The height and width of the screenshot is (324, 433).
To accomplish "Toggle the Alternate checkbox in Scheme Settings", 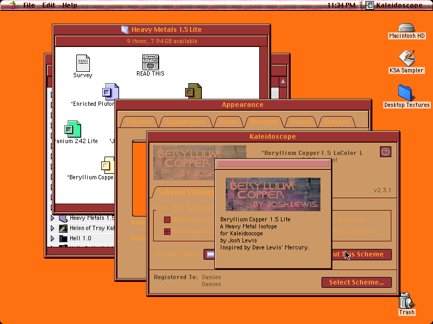I will click(167, 220).
